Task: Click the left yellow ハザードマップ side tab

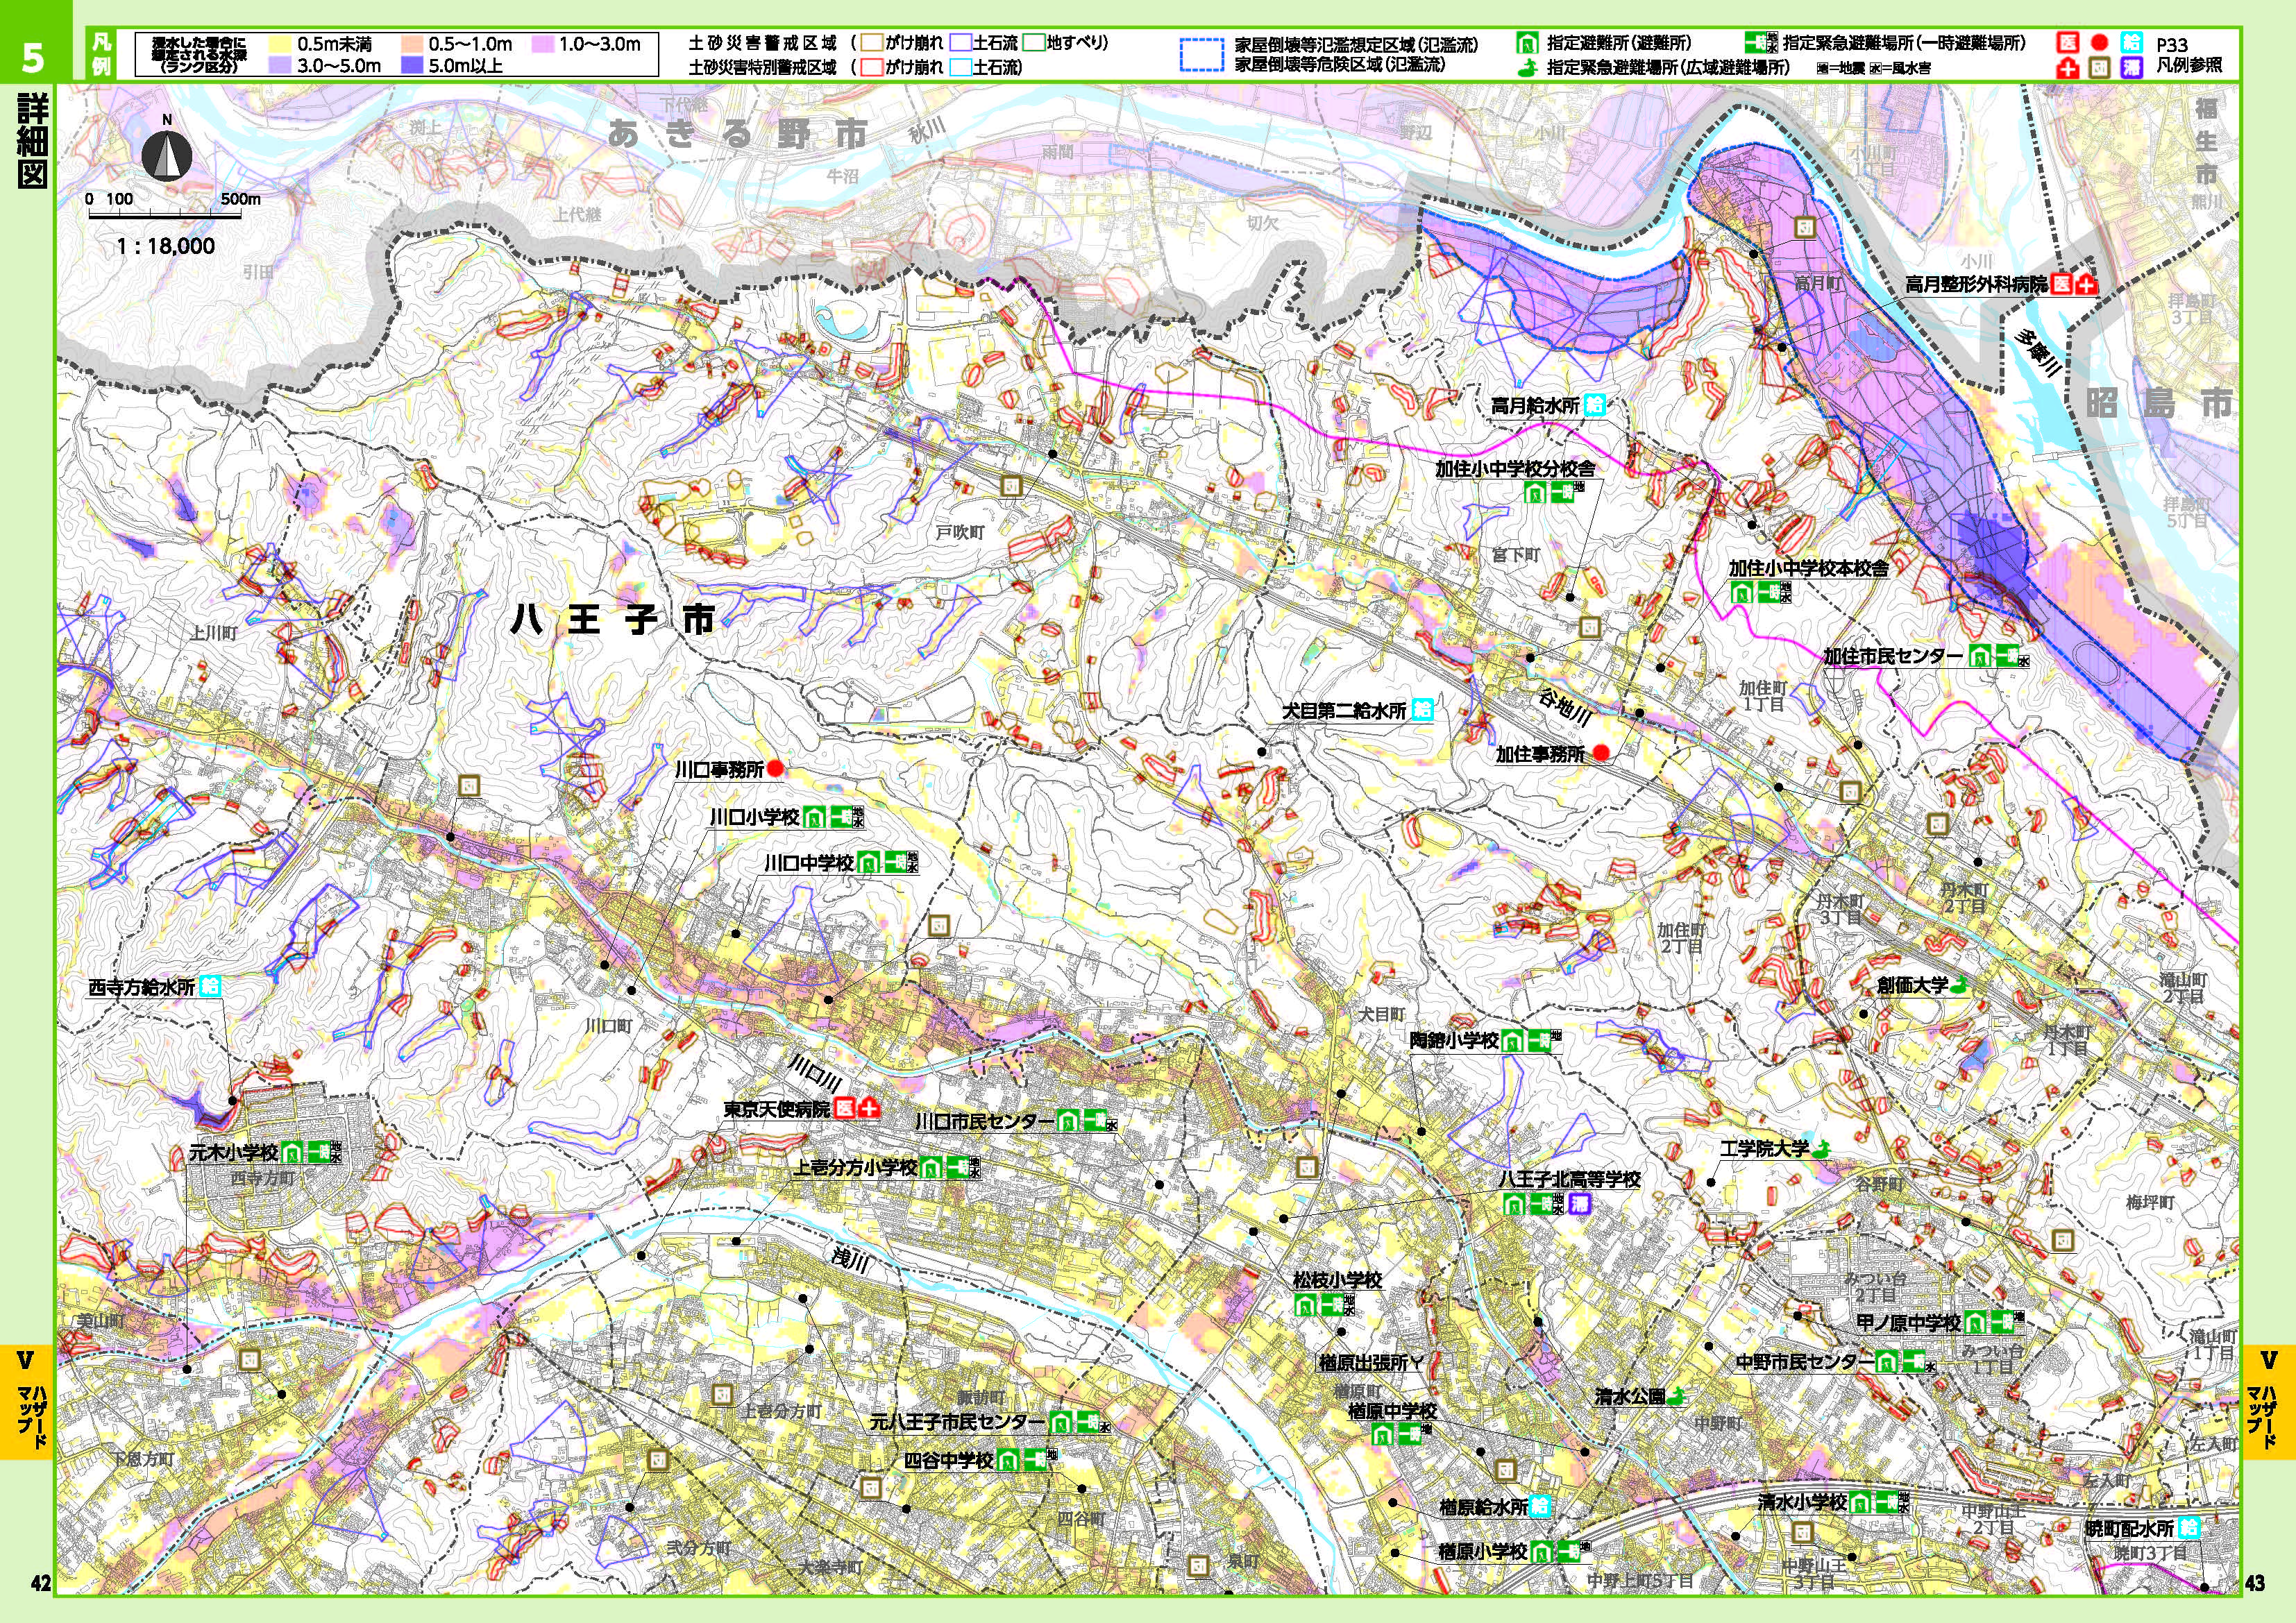Action: 27,1401
